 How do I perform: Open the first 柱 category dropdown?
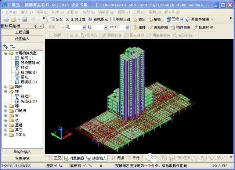tap(84, 27)
